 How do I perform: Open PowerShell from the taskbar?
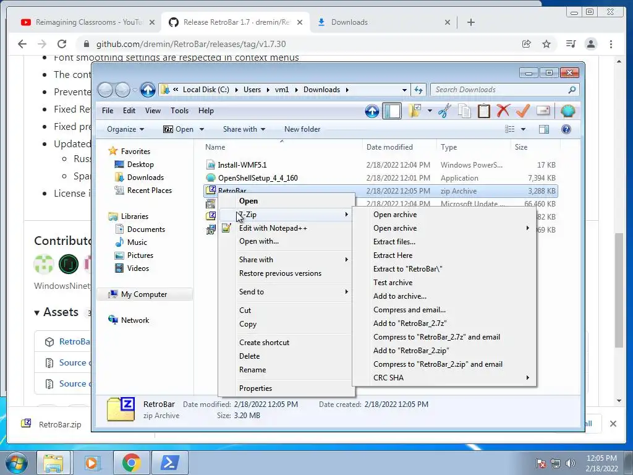(x=169, y=463)
